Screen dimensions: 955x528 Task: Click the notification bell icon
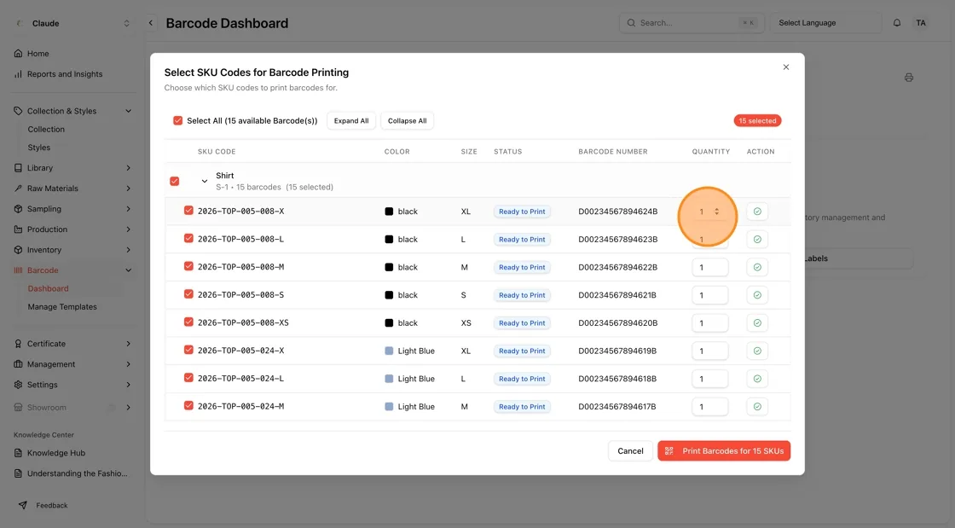pos(896,23)
